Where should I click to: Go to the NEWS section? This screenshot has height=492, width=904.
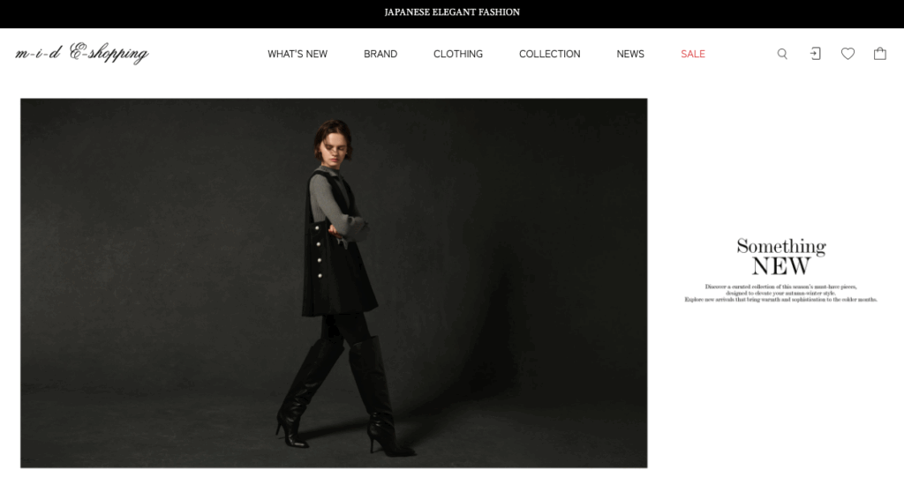(630, 54)
